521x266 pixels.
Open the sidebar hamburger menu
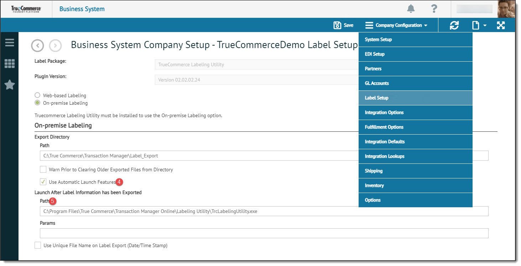pyautogui.click(x=10, y=43)
